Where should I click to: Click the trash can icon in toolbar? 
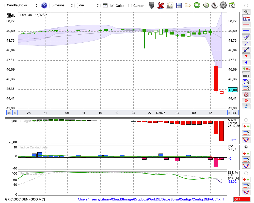[x=152, y=5]
